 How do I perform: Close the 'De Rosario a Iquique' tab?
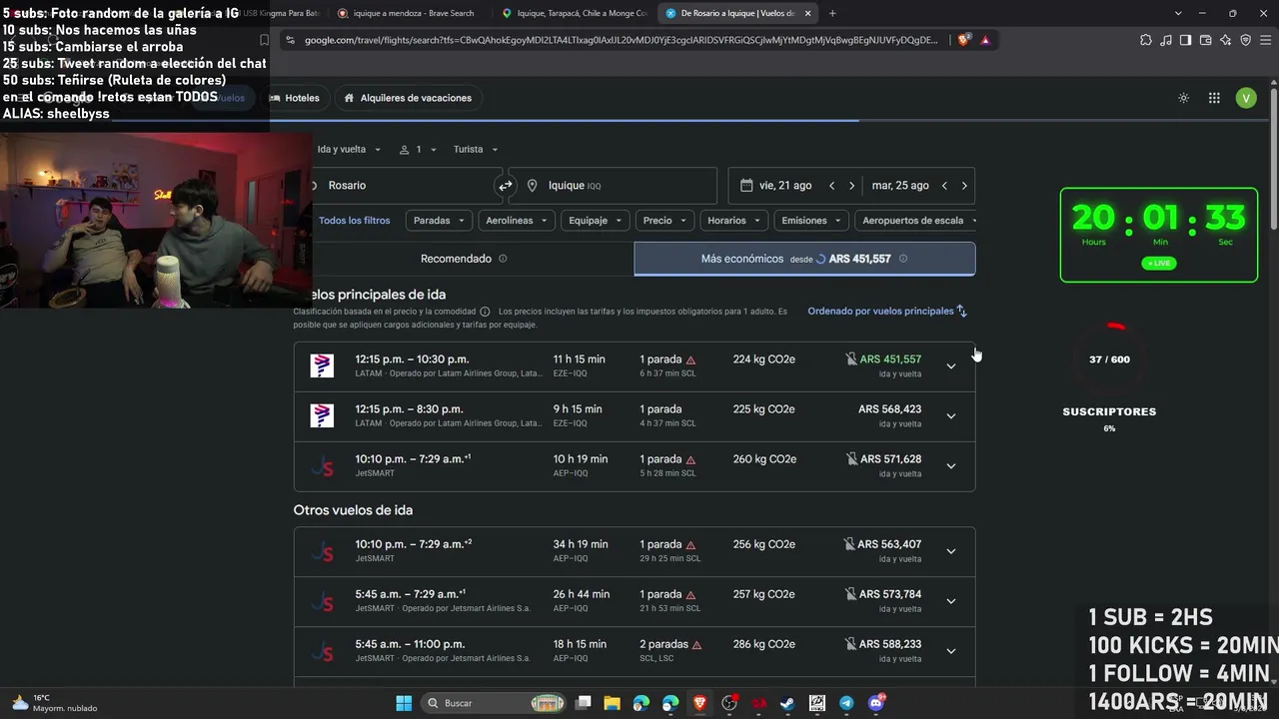[806, 13]
